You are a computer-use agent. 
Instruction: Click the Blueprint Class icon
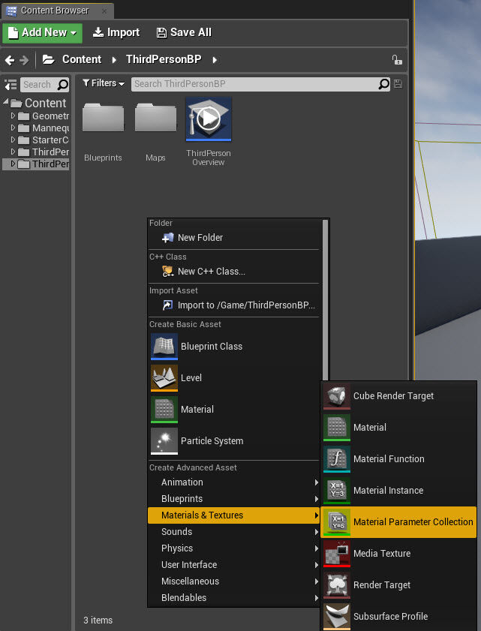164,347
